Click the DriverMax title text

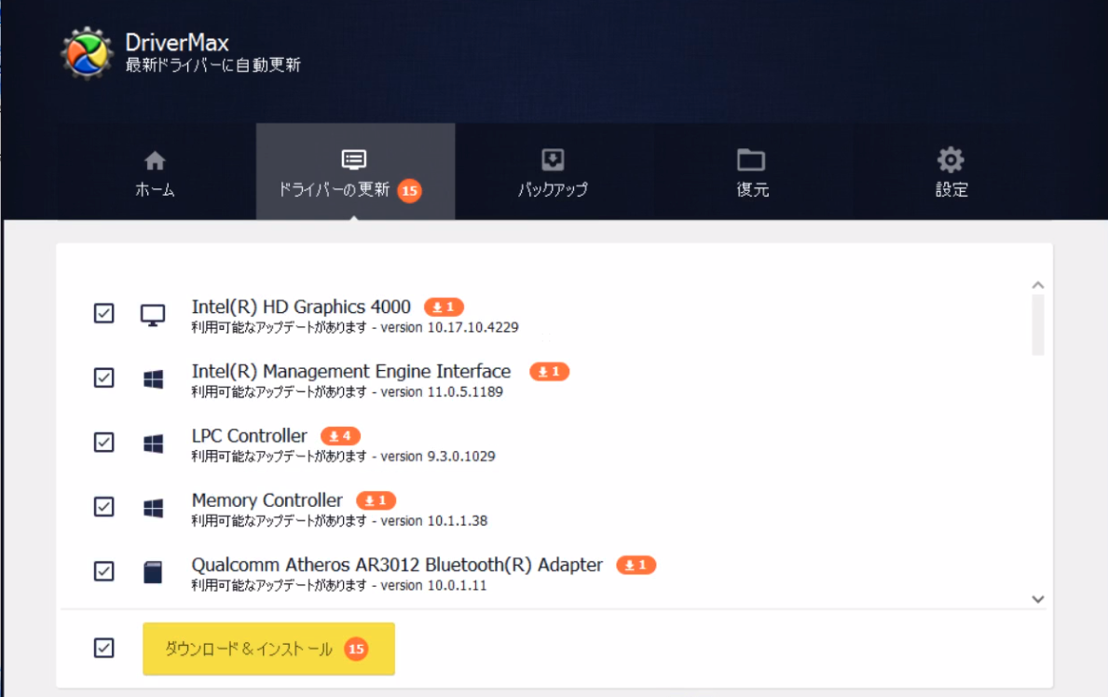[177, 43]
